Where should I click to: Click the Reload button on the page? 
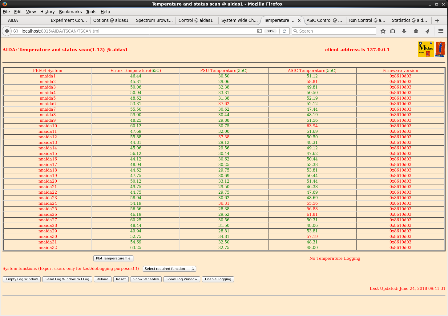pyautogui.click(x=103, y=279)
